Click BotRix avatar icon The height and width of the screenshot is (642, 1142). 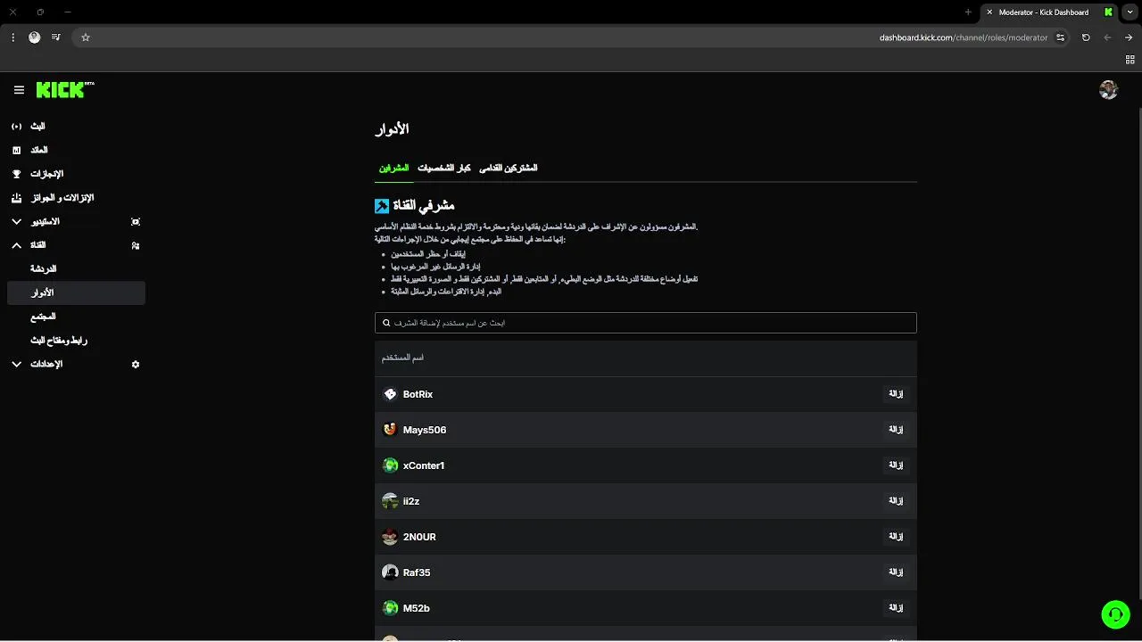[x=390, y=394]
